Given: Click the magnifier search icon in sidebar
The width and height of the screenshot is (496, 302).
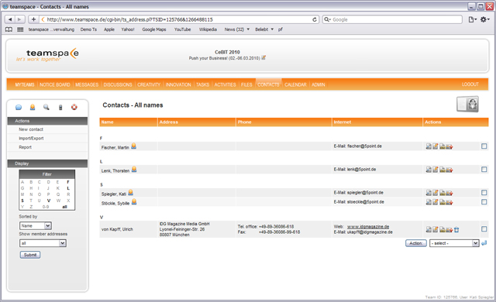Looking at the screenshot, I should [46, 108].
